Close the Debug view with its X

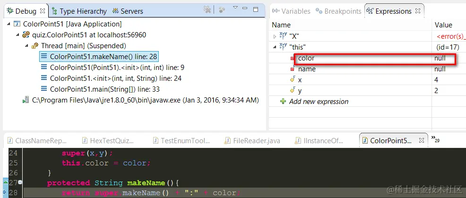(43, 11)
